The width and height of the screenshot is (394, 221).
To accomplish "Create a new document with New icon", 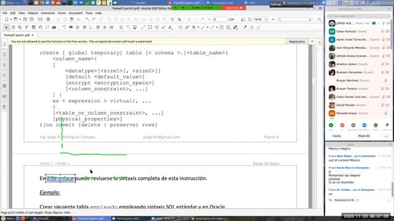I will click(x=7, y=19).
